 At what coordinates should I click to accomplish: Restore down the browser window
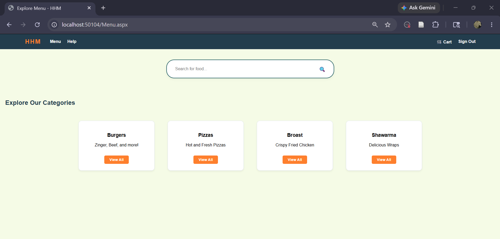point(473,8)
